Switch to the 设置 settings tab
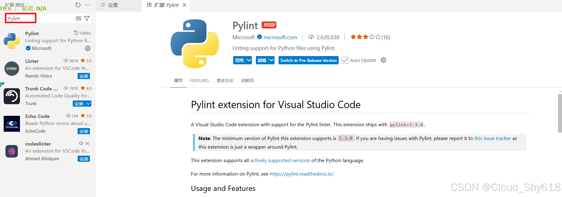Screen dimensions: 562x197 coord(118,5)
